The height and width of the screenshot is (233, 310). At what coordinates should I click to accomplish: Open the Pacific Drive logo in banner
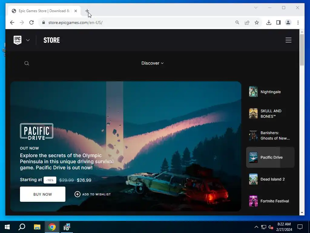click(x=37, y=132)
